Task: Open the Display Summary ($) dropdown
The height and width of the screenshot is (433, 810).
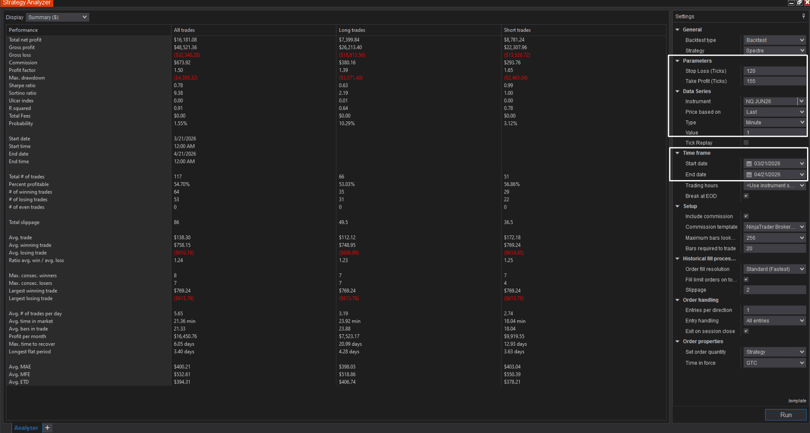Action: click(x=57, y=17)
